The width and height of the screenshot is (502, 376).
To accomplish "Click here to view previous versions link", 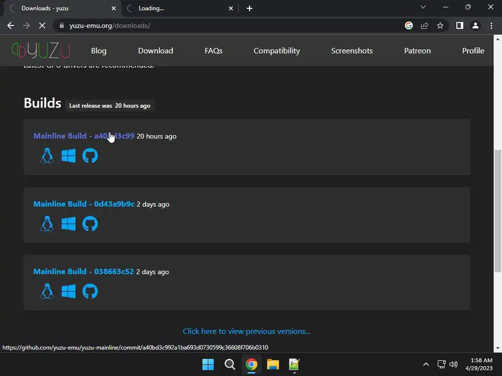I will [247, 331].
